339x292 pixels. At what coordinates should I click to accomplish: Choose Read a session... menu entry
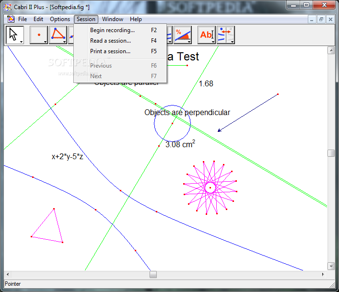pyautogui.click(x=120, y=41)
